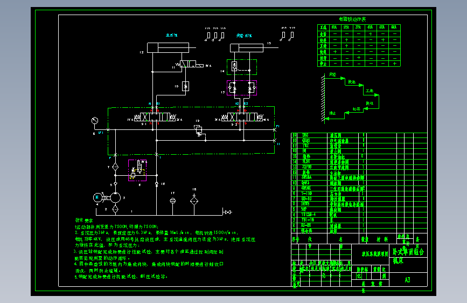The height and width of the screenshot is (303, 467).
Task: Click the third limit switch above the main cylinder
Action: pyautogui.click(x=222, y=36)
